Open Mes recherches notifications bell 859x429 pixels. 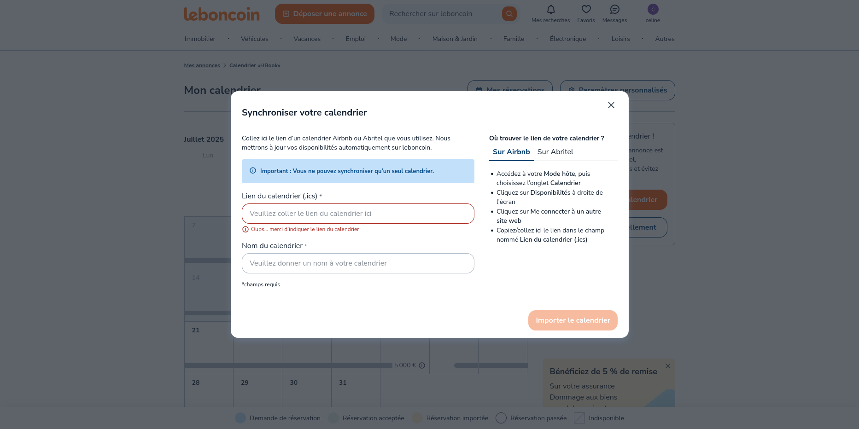[x=550, y=9]
